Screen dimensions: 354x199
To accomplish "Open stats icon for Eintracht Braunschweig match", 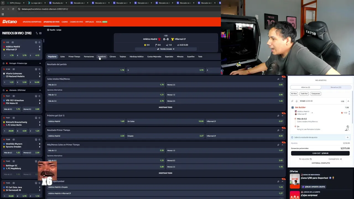I will point(36,118).
